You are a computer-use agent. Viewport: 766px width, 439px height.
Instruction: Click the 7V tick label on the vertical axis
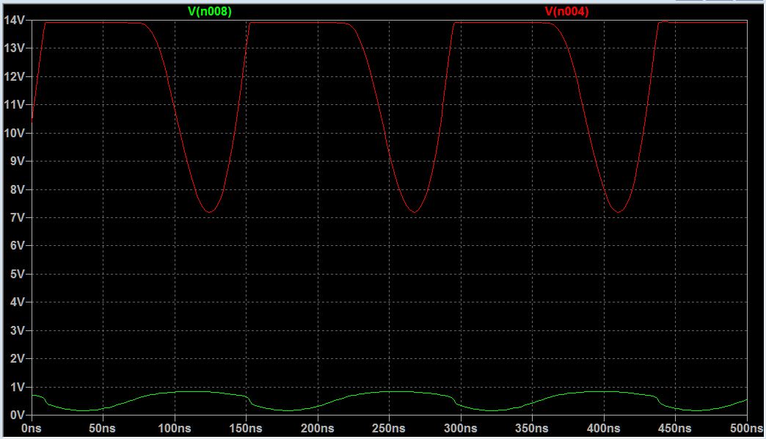pyautogui.click(x=16, y=217)
